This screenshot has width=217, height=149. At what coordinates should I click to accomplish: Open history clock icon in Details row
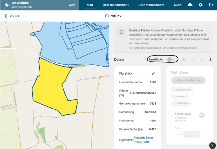pos(193,60)
